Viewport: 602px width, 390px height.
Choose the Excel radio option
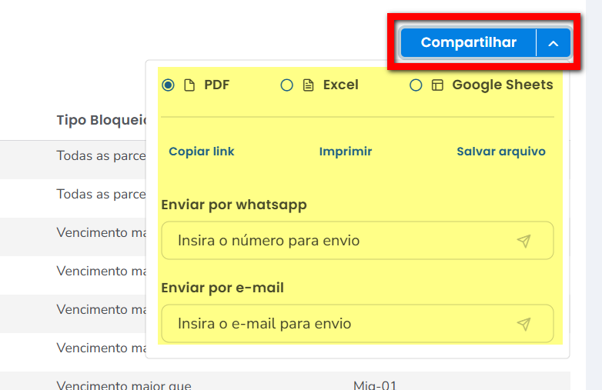point(286,85)
